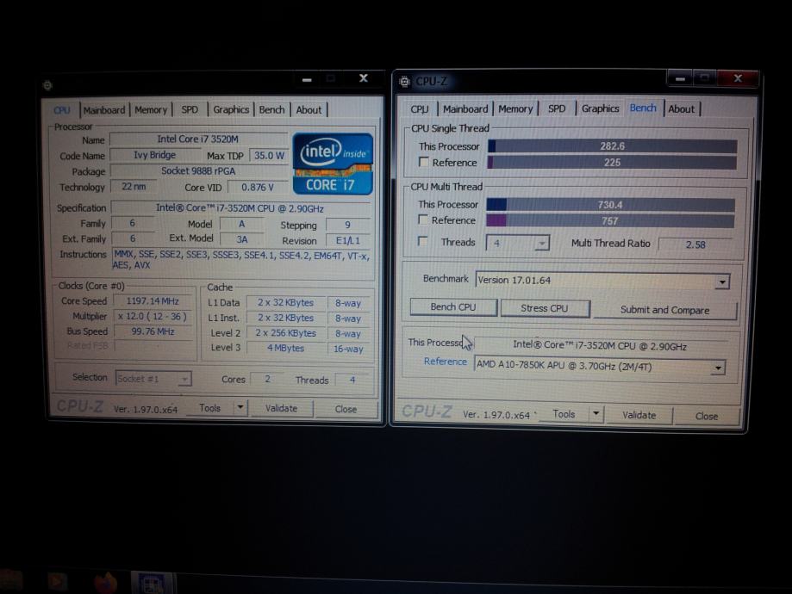The height and width of the screenshot is (594, 792).
Task: Open Firefox from the taskbar
Action: coord(105,583)
